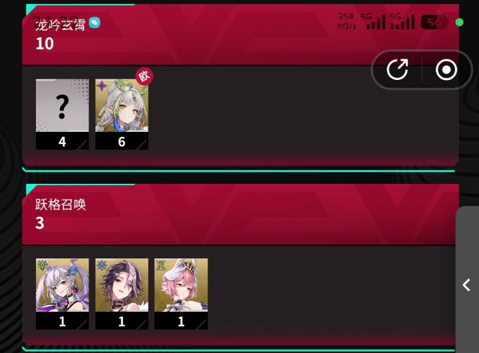Tap the green hourglass class icon
The image size is (479, 353).
click(161, 265)
